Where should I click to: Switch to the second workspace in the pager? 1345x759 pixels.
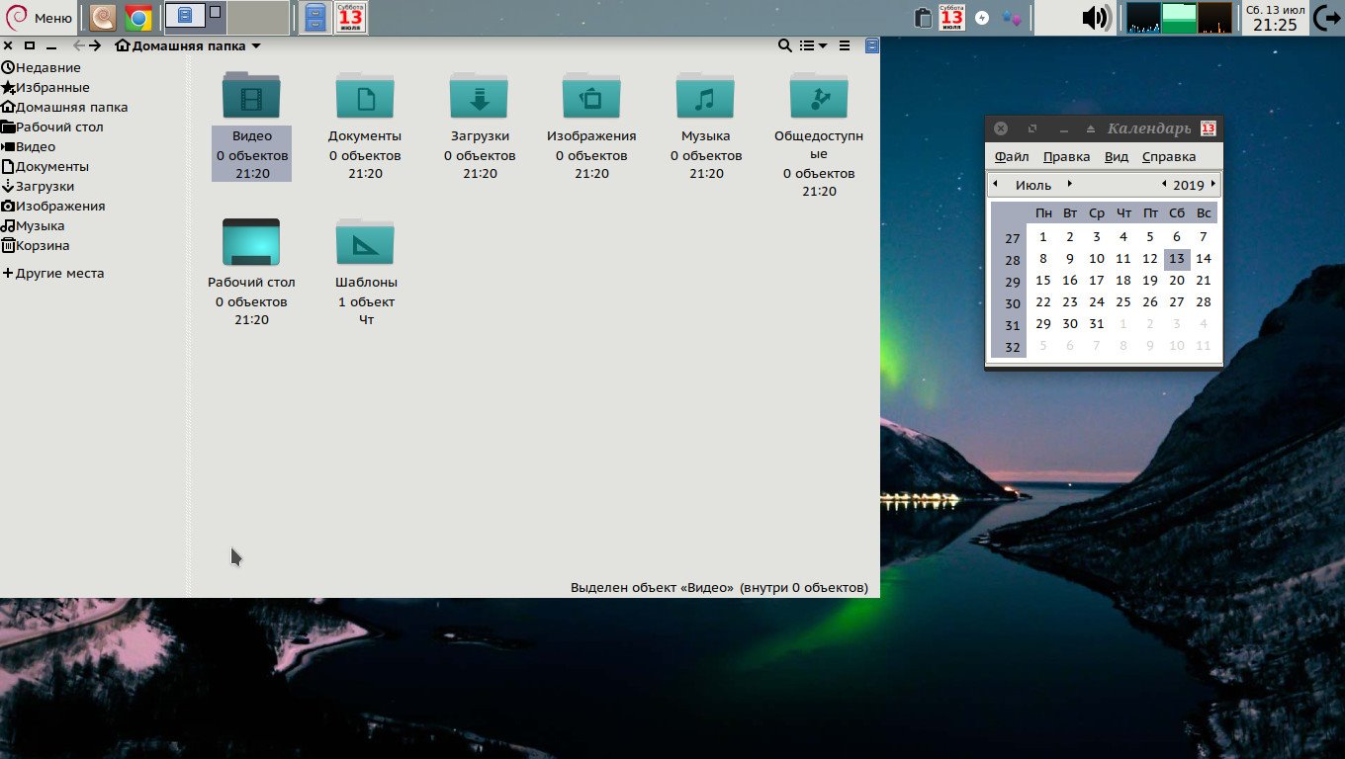258,18
